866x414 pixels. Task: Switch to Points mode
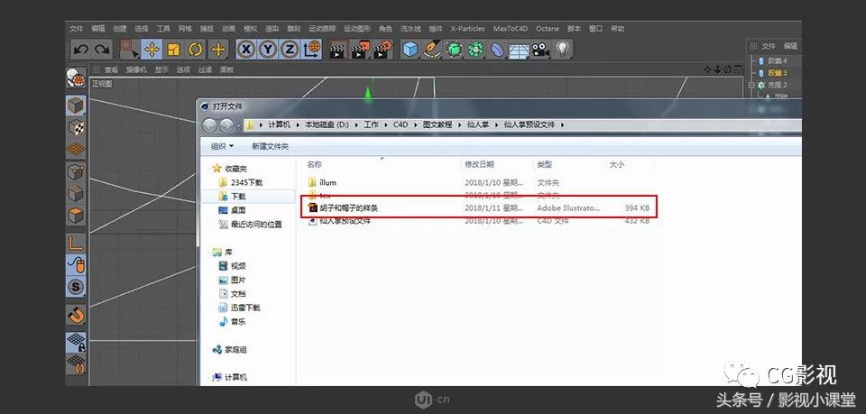click(76, 171)
